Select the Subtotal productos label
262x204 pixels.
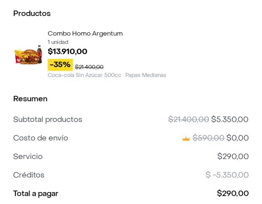pyautogui.click(x=48, y=119)
